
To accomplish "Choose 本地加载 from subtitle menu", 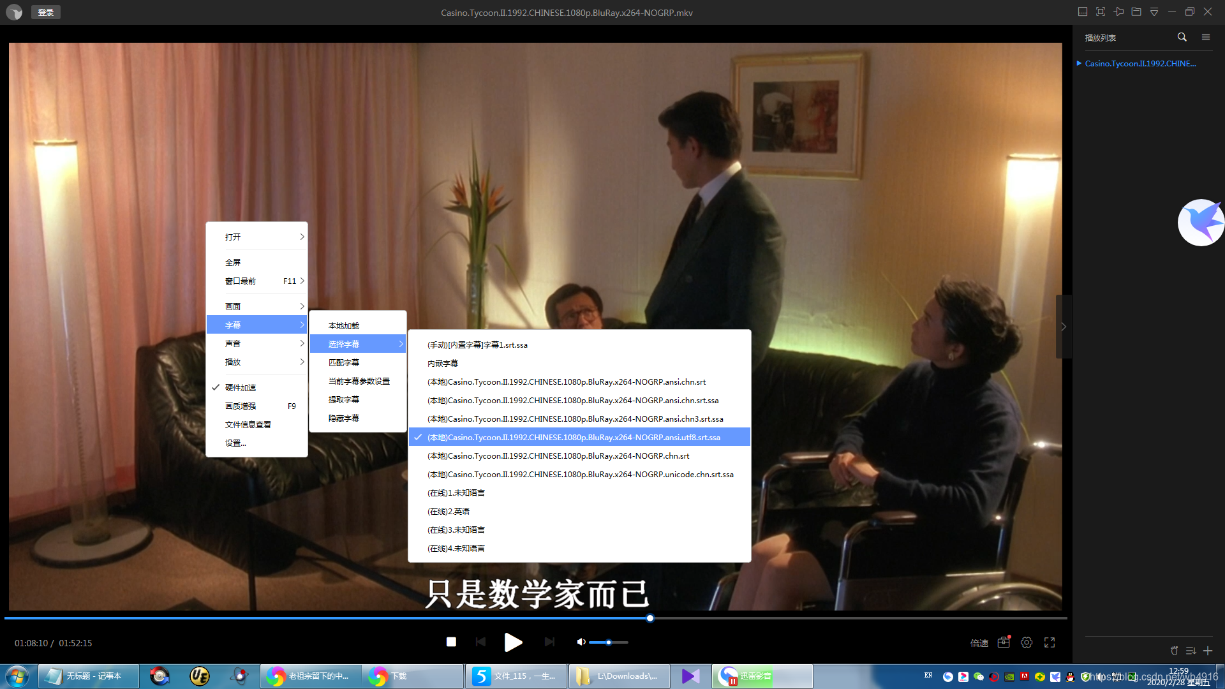I will click(x=344, y=326).
